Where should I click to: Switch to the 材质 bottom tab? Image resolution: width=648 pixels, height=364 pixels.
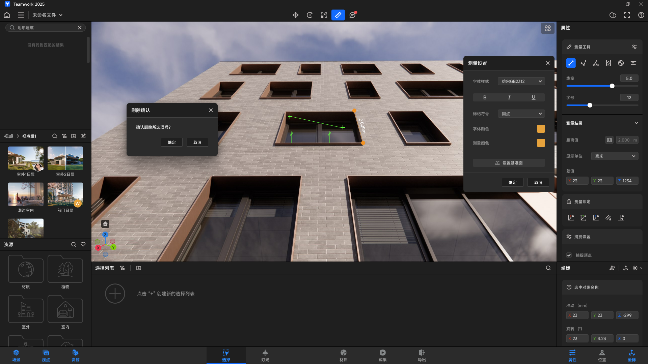tap(343, 355)
